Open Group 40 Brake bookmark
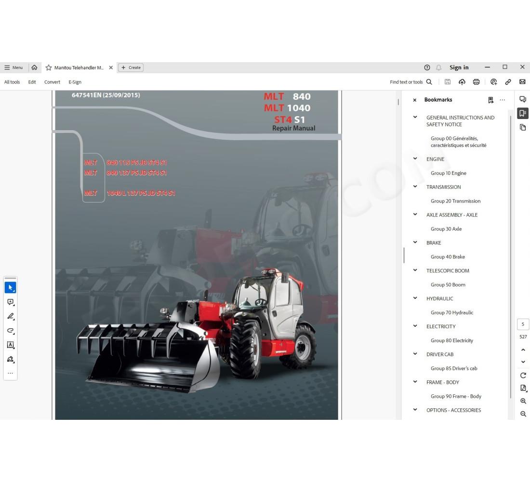This screenshot has width=530, height=482. tap(448, 257)
